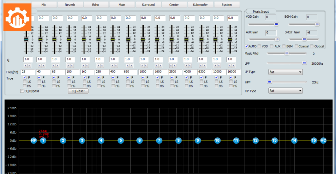Select EQ node 1 on the graph

pyautogui.click(x=43, y=140)
